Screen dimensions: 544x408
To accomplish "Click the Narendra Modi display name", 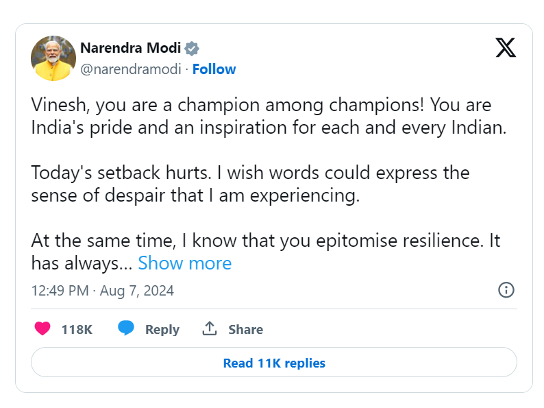I will [130, 48].
